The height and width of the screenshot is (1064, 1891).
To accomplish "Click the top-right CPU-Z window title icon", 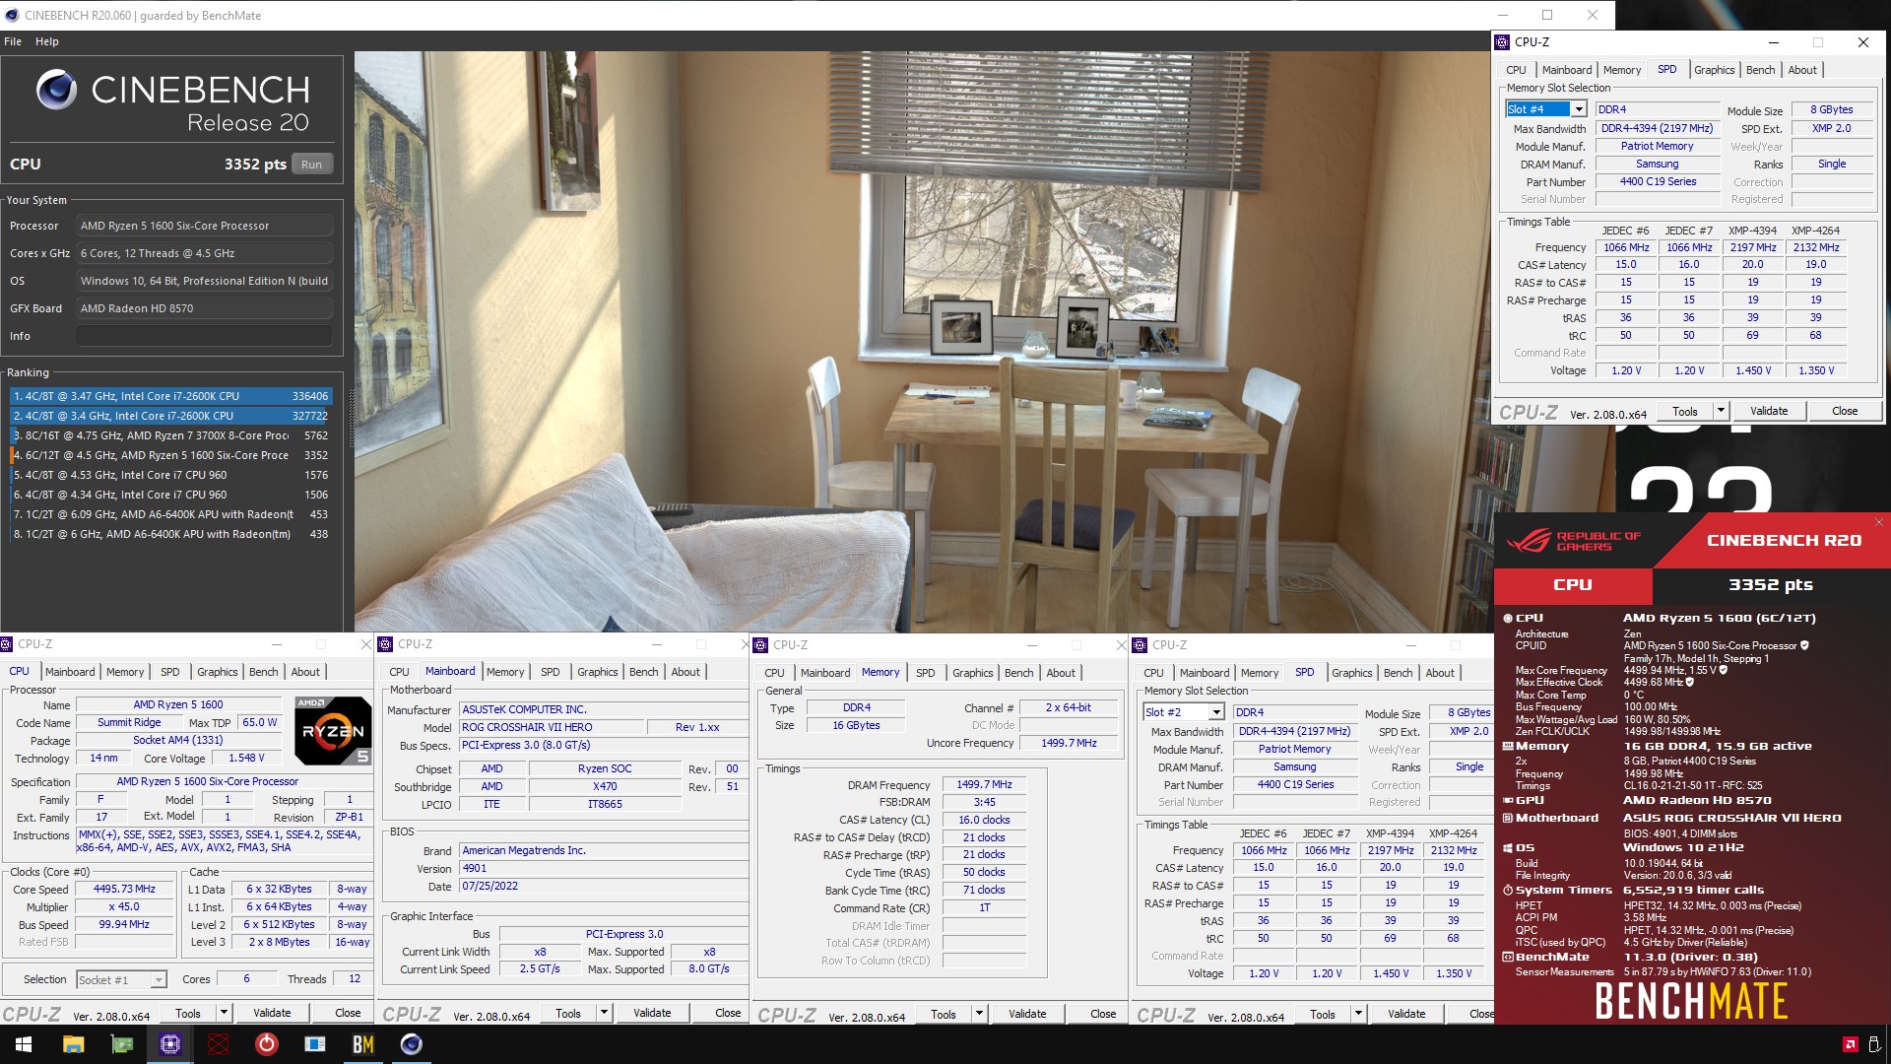I will [x=1502, y=42].
